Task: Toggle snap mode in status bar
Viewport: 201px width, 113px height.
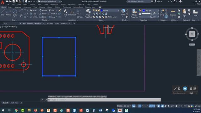Action: pyautogui.click(x=128, y=106)
